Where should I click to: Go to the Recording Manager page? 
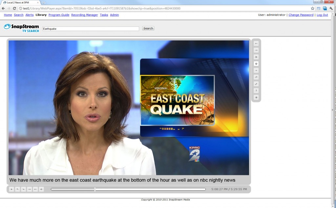(84, 15)
